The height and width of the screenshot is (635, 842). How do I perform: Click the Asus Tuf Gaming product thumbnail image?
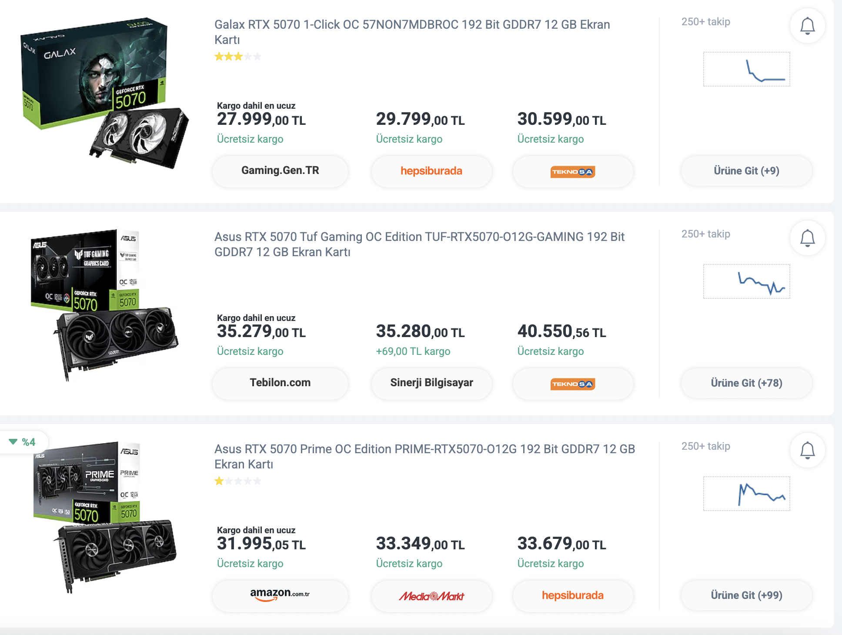point(104,304)
